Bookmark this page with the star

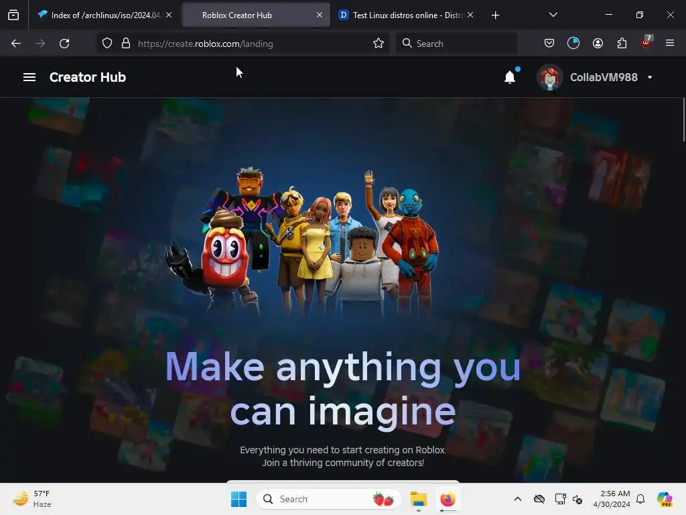click(x=379, y=44)
